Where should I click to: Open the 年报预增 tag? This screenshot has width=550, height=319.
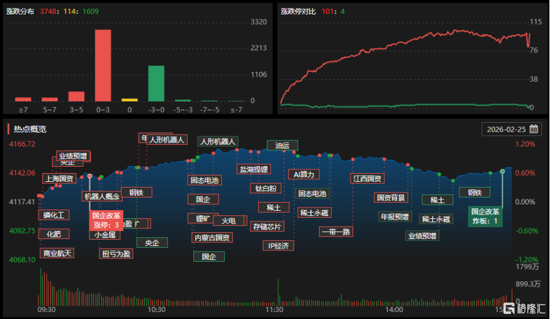[395, 216]
